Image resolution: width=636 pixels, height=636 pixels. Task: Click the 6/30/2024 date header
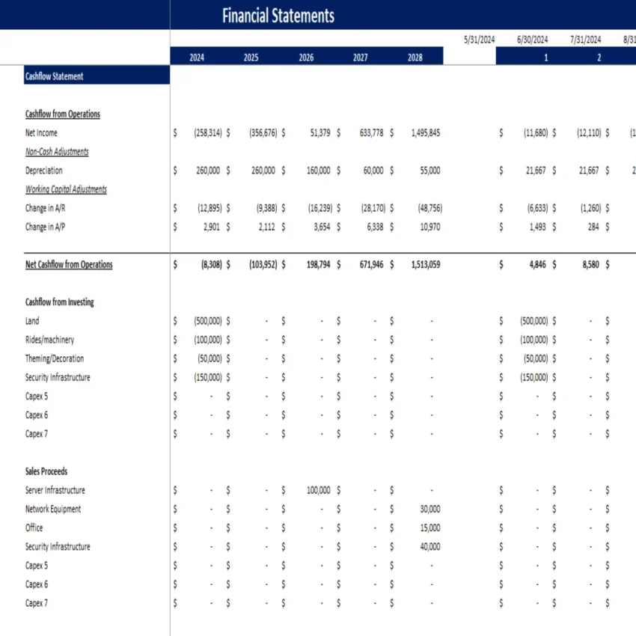(533, 37)
